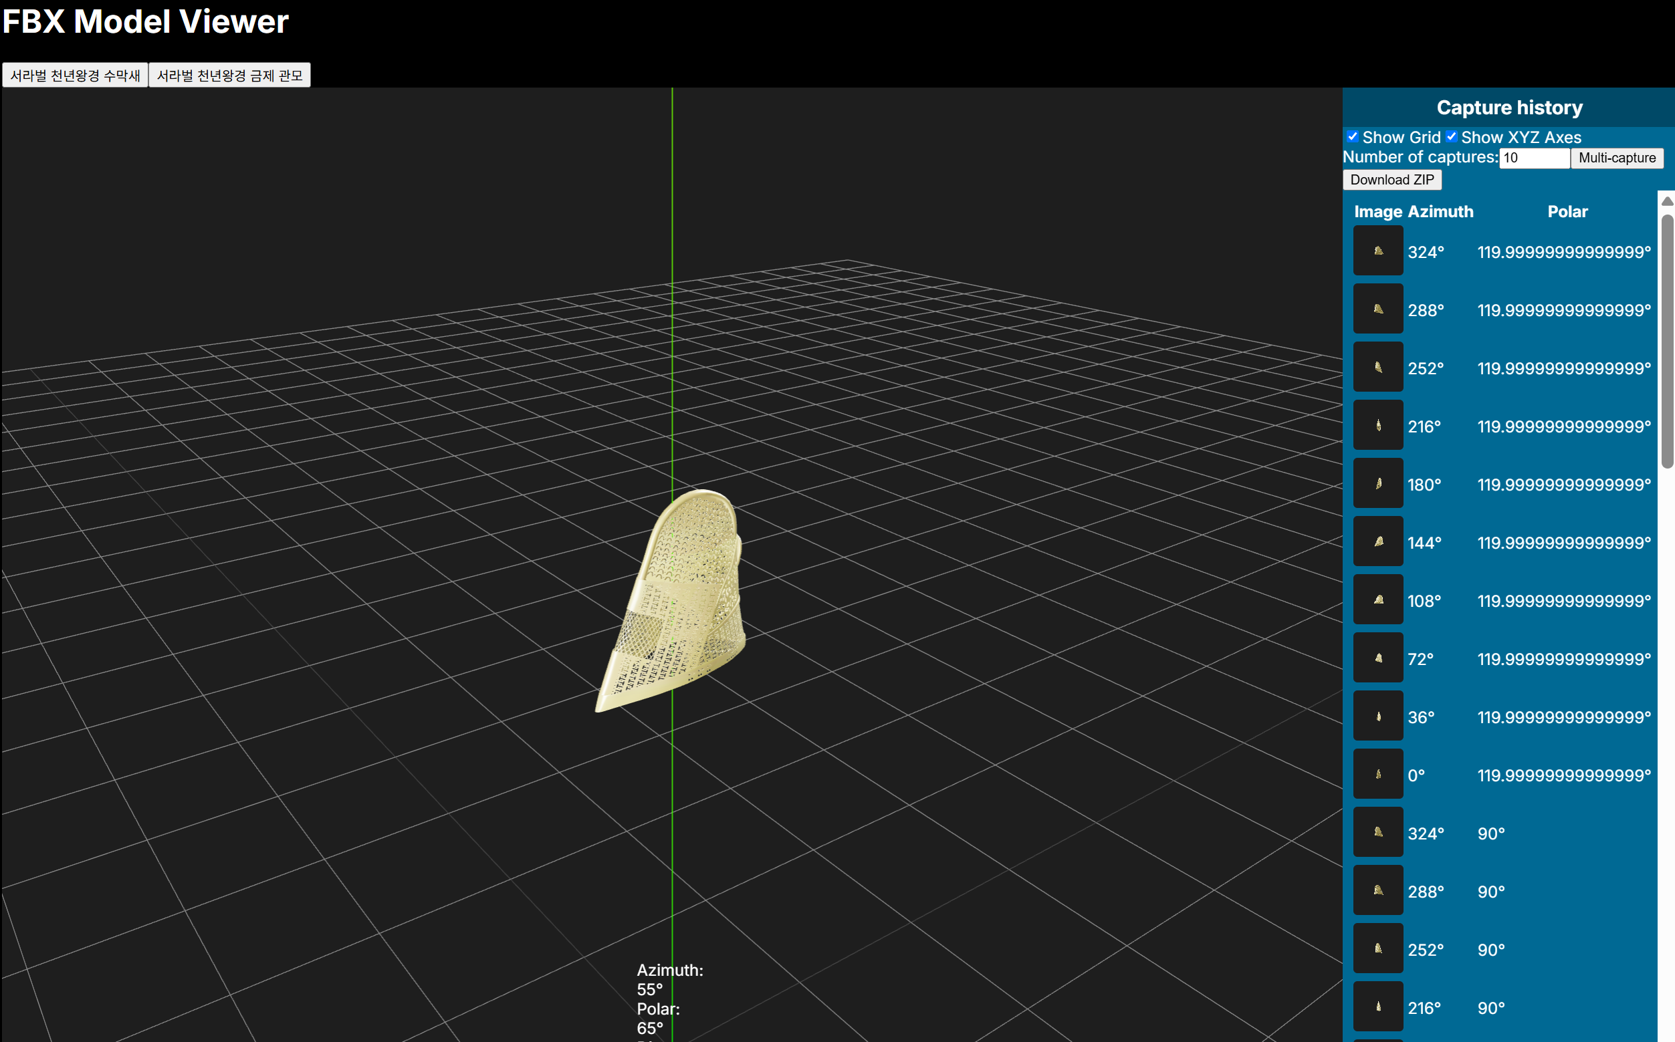Select the 36° azimuth capture thumbnail at polar 119.99°
The image size is (1675, 1042).
coord(1377,716)
